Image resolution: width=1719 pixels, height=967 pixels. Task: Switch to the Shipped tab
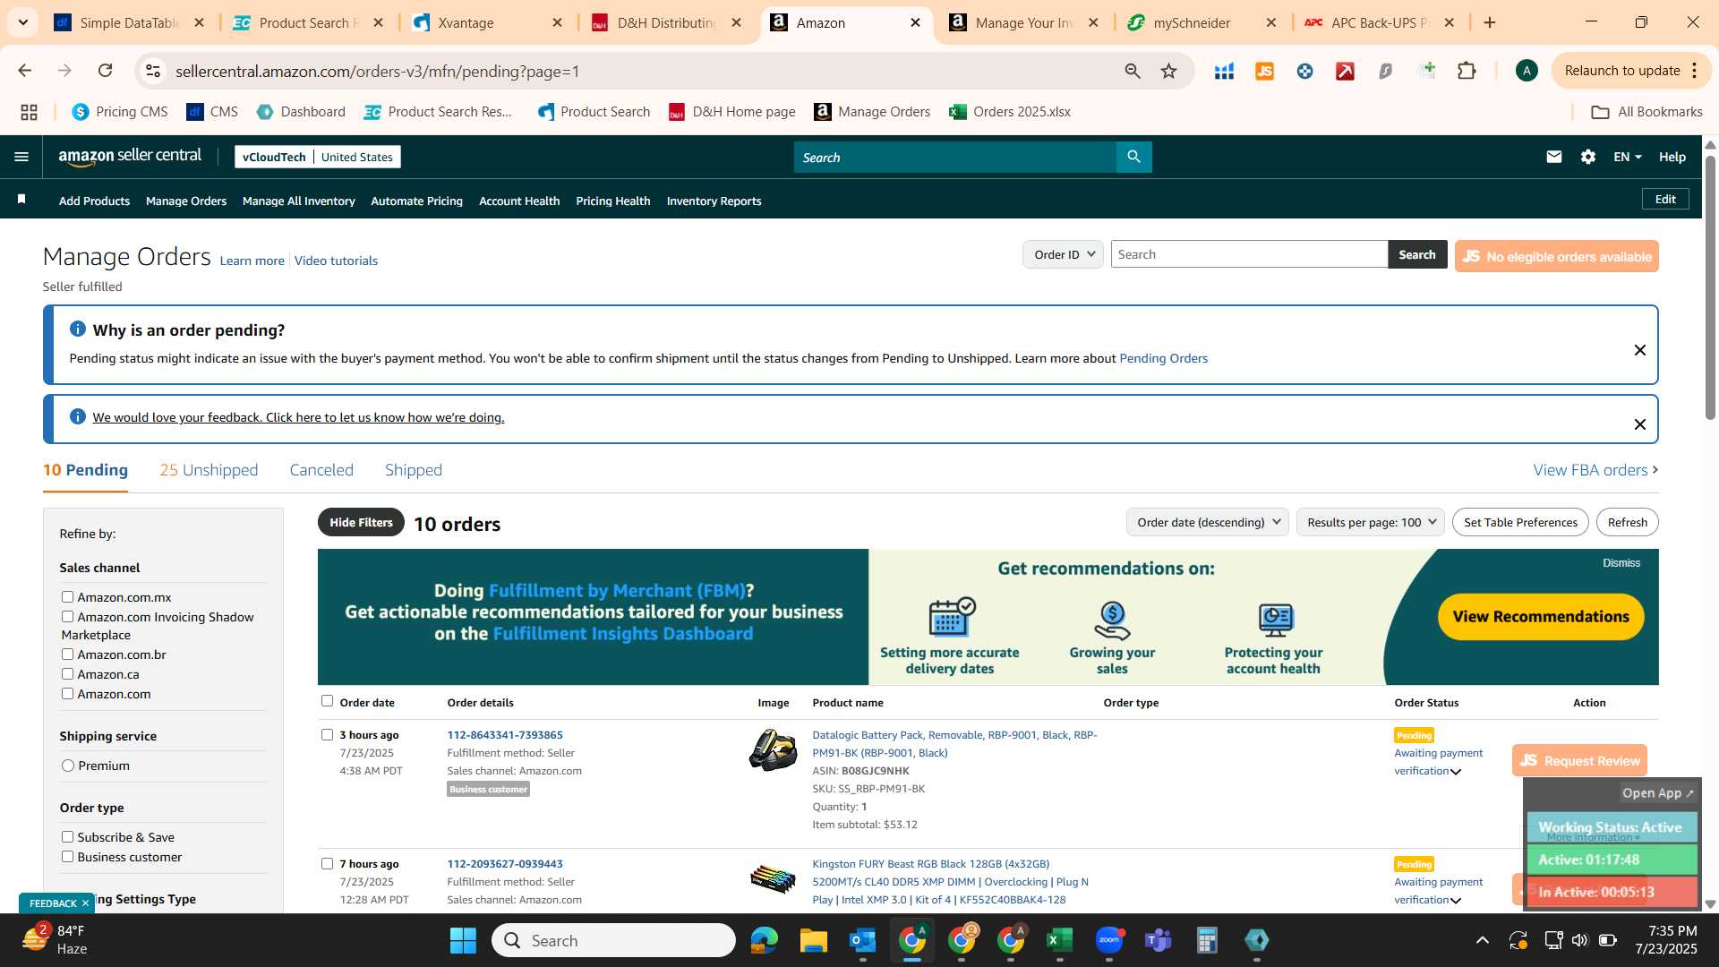tap(414, 470)
